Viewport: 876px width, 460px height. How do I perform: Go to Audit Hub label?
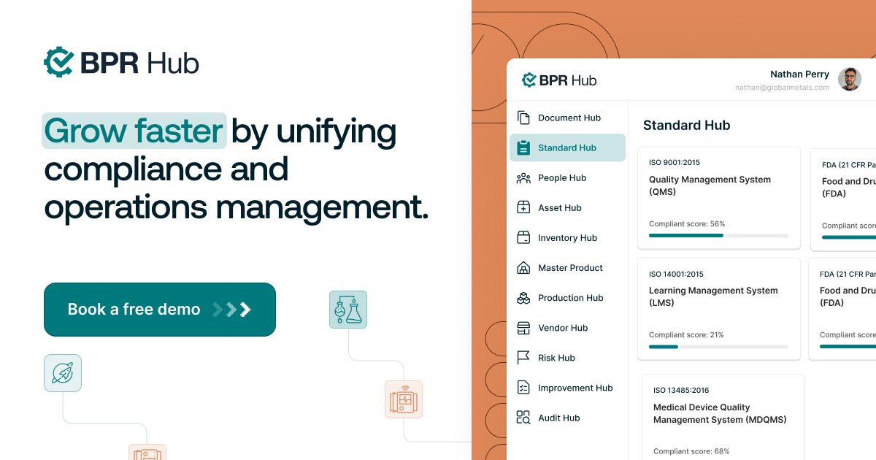(558, 418)
